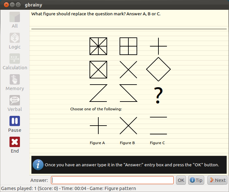Click "Choose one of the following:" text
This screenshot has width=229, height=192.
[96, 109]
